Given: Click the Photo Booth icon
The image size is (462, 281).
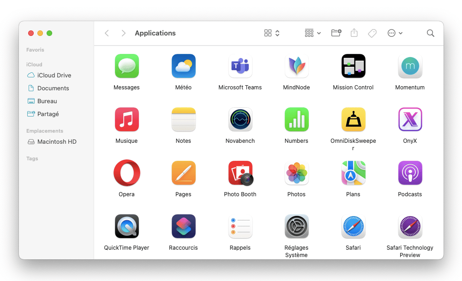Looking at the screenshot, I should 240,173.
